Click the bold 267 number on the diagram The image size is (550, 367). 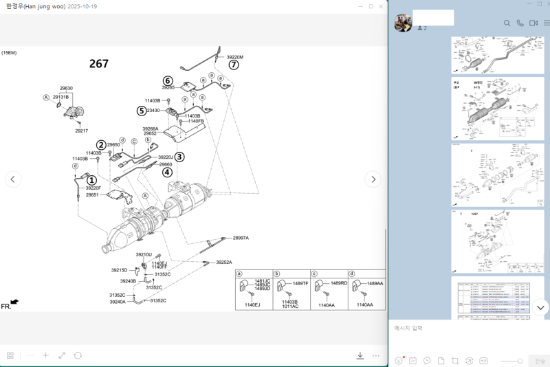99,64
